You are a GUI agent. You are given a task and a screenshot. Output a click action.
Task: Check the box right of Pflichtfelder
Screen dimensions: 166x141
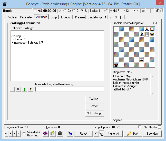160,127
